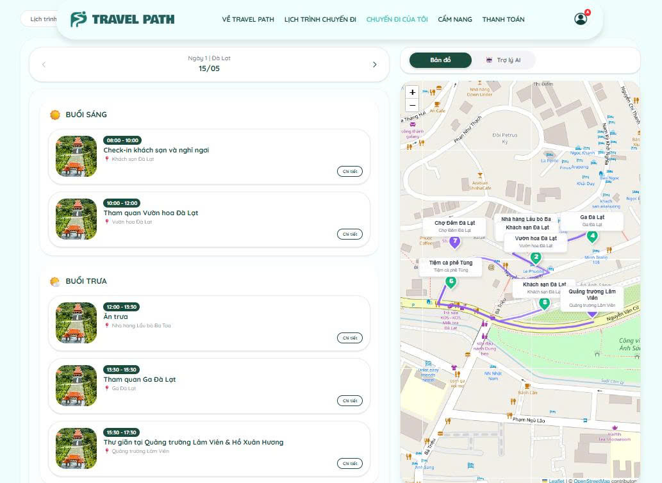Click map marker number 8
The image size is (662, 483).
click(545, 302)
